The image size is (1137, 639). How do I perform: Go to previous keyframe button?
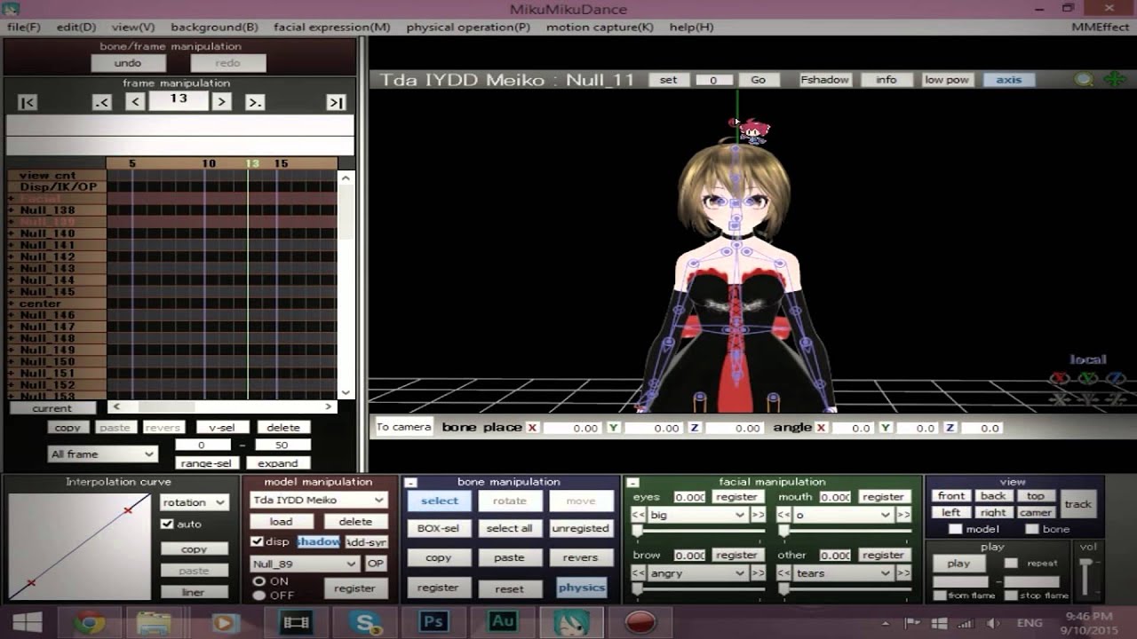pyautogui.click(x=102, y=102)
